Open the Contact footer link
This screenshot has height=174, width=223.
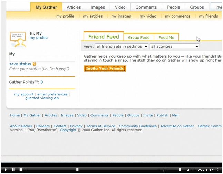(x=60, y=126)
